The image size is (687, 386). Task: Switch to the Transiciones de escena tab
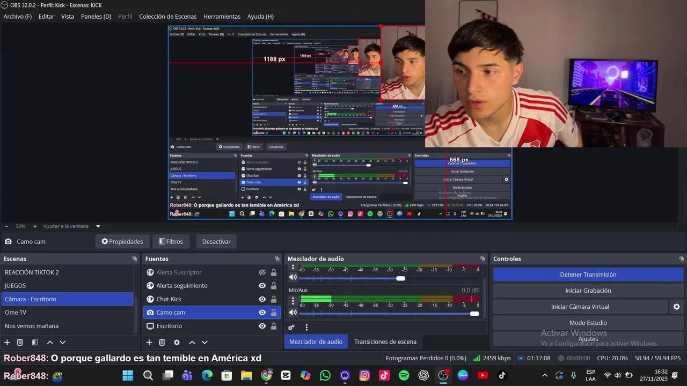click(x=385, y=342)
